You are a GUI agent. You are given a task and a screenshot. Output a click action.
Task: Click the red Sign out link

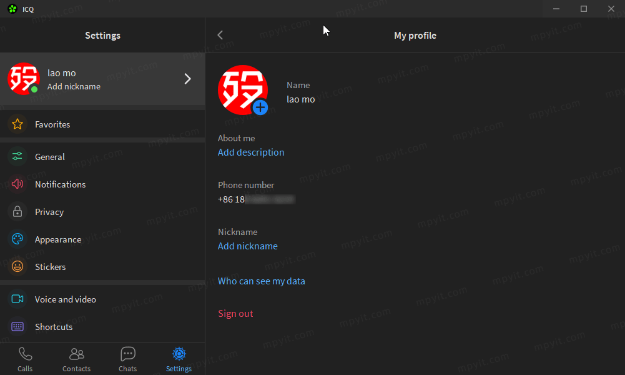coord(235,314)
